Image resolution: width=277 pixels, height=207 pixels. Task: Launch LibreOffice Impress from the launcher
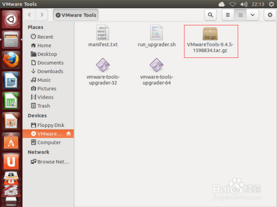point(11,121)
